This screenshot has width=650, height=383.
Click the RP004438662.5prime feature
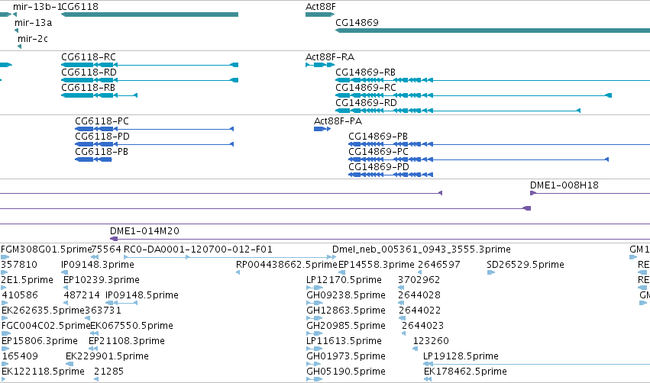238,272
